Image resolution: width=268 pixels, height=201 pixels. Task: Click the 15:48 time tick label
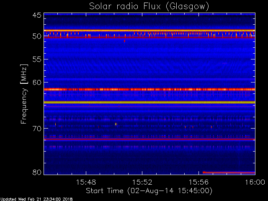86,183
